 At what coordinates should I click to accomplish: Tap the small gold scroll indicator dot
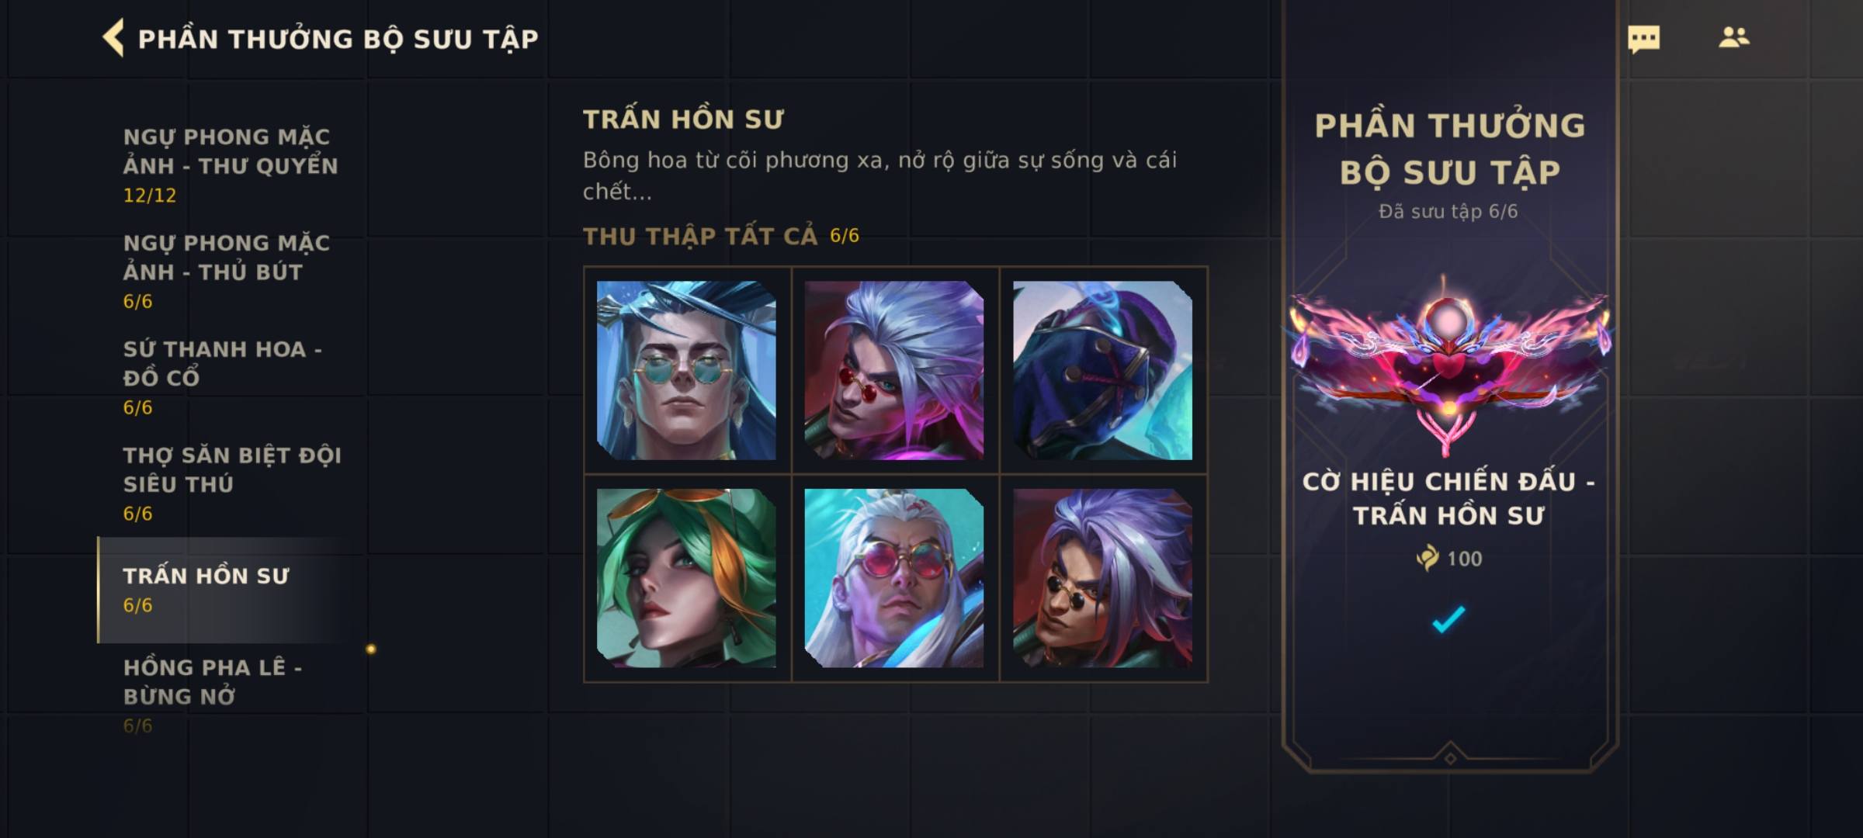click(x=371, y=649)
